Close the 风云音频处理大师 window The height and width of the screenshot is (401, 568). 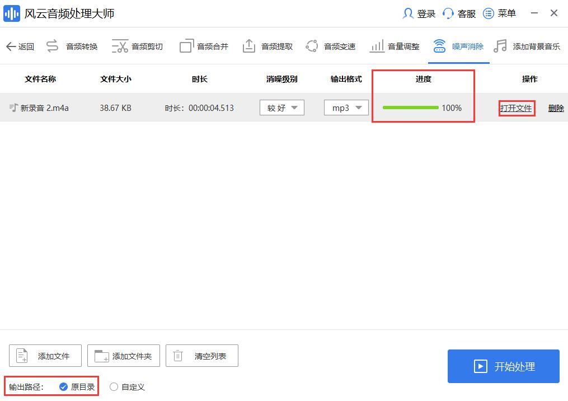point(554,13)
